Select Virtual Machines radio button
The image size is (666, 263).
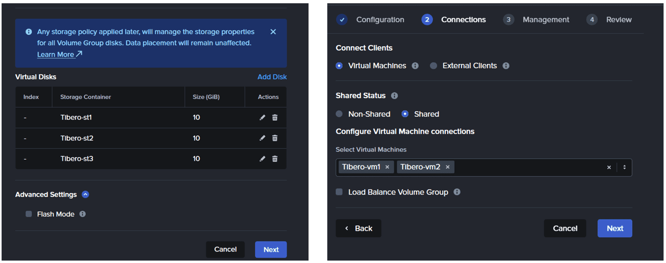[339, 66]
